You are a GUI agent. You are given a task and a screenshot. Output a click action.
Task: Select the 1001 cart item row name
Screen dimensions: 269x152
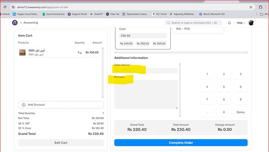(x=37, y=50)
